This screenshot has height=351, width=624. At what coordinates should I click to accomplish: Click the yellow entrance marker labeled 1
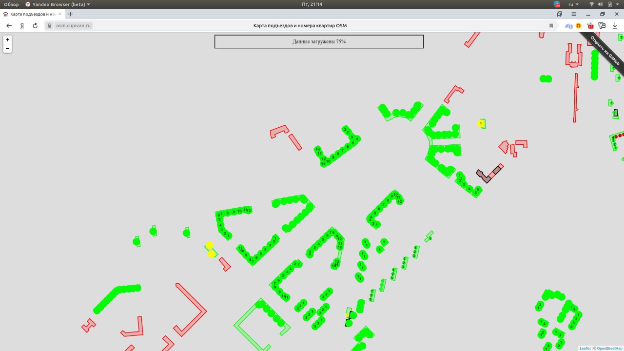(481, 124)
